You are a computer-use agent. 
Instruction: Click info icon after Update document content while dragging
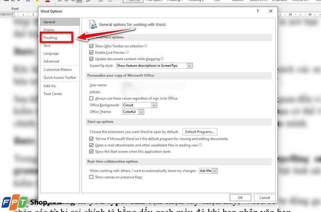coord(162,59)
